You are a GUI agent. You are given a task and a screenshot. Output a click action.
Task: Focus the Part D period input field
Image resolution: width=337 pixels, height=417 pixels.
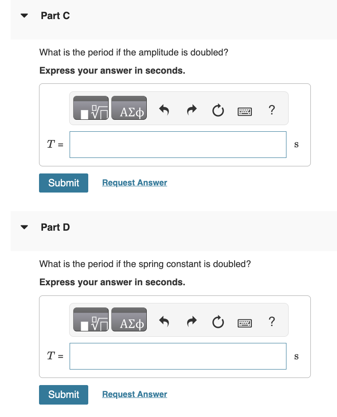tap(178, 356)
